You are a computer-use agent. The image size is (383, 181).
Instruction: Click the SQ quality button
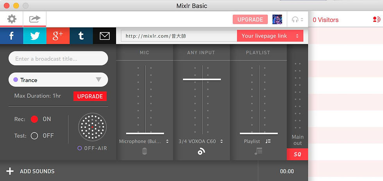point(297,154)
